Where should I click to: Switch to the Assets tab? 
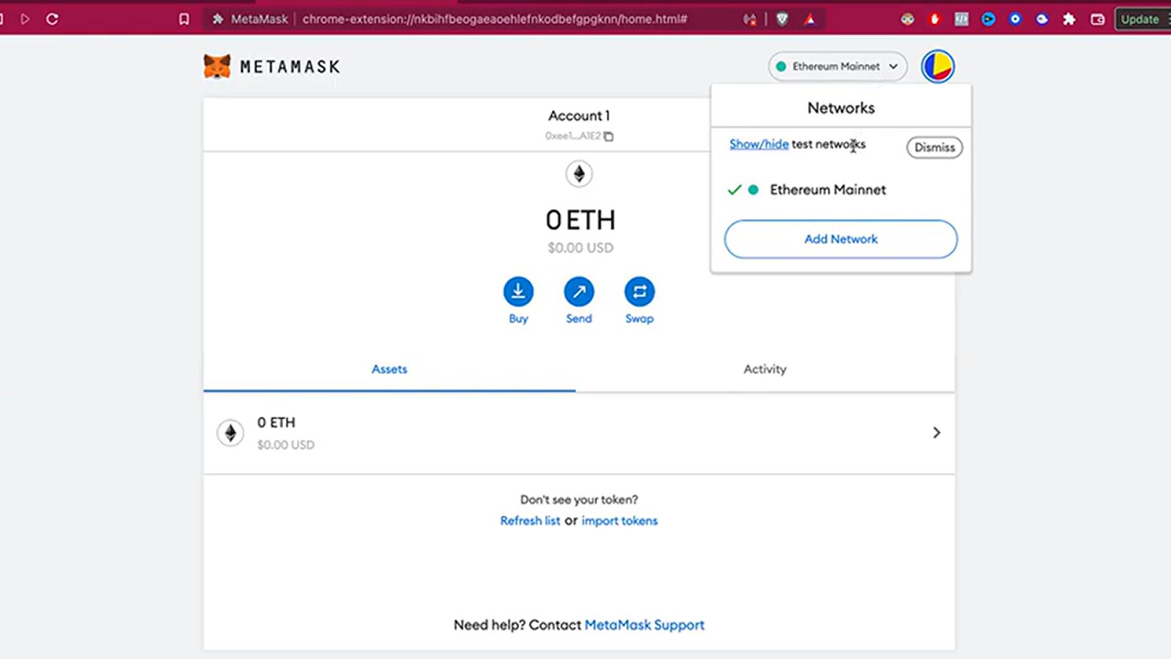[389, 369]
